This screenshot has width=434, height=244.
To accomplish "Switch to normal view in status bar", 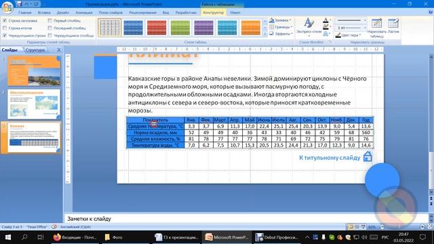I will (351, 227).
